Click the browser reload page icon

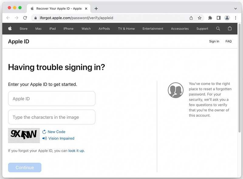point(25,18)
